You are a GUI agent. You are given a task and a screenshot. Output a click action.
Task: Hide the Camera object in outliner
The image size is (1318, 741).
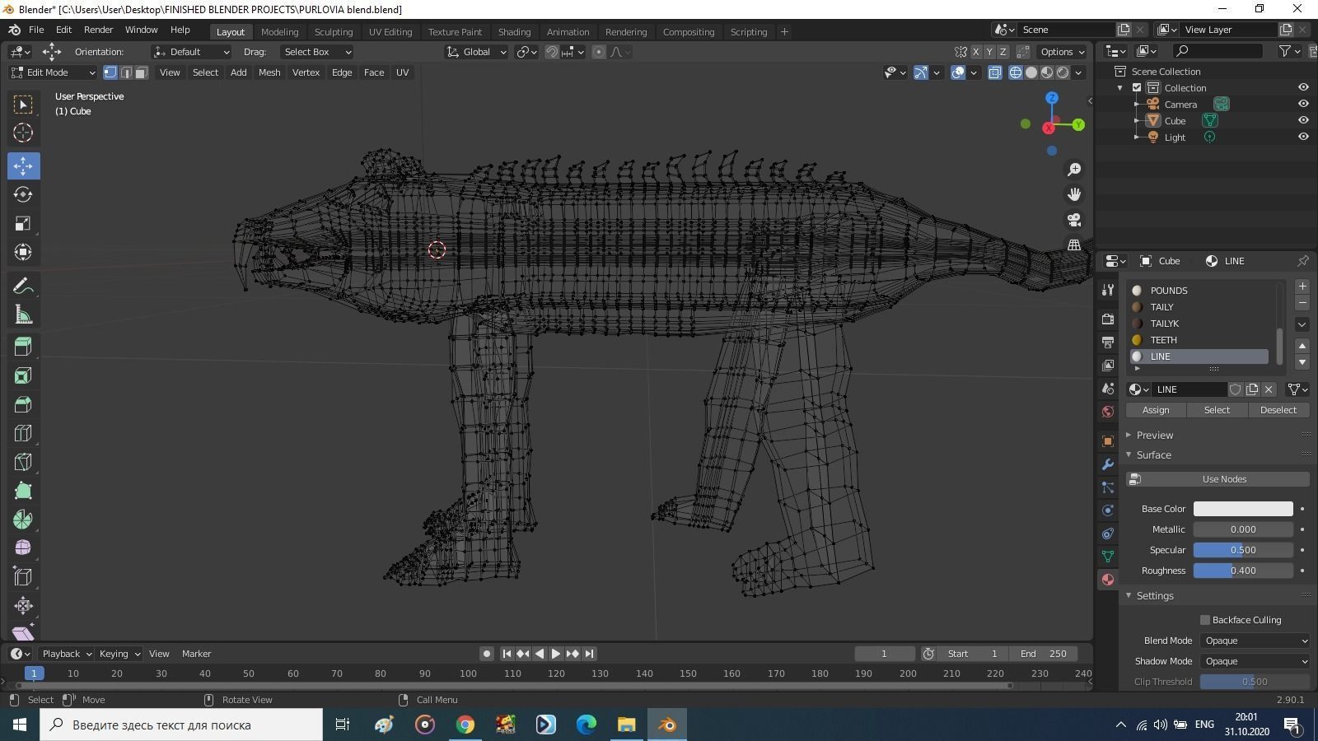click(x=1303, y=104)
